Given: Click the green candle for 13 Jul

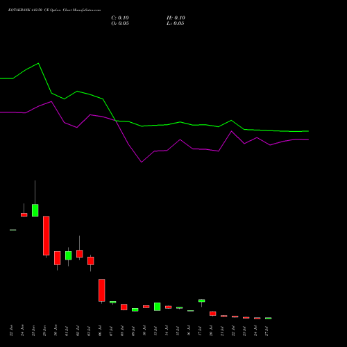Looking at the screenshot, I should click(x=158, y=307).
